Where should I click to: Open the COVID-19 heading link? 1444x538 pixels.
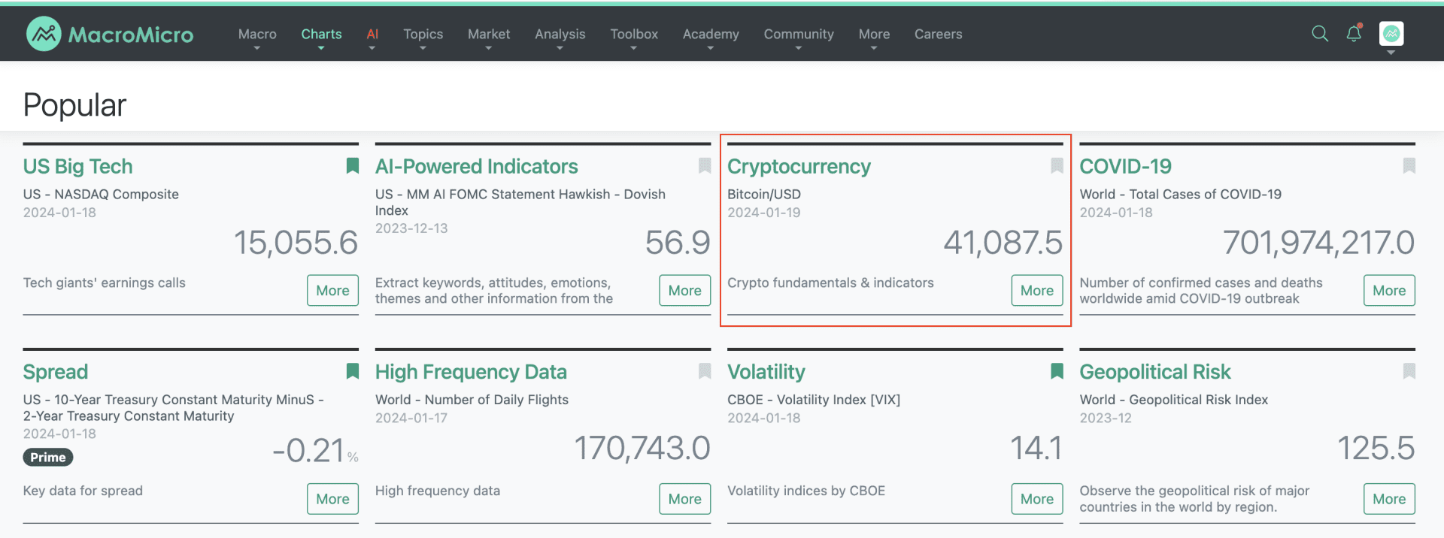click(1125, 166)
